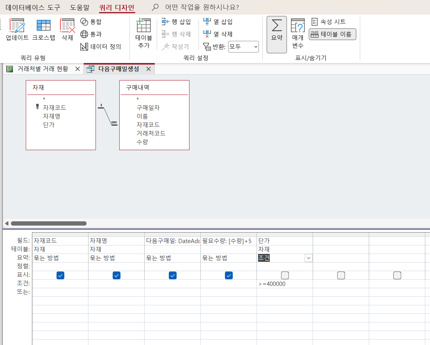
Task: Switch to 거래처별 거래 현황 tab
Action: (x=42, y=69)
